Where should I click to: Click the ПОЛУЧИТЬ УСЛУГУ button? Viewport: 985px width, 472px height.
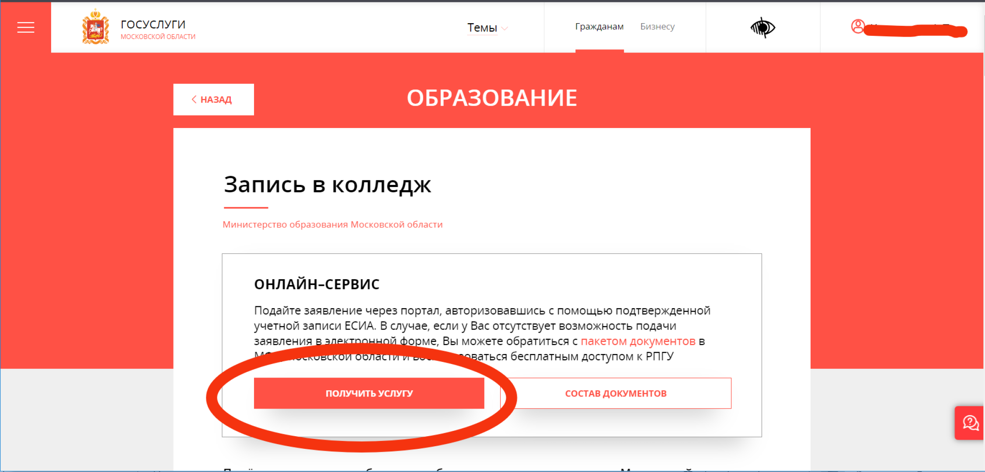click(x=369, y=393)
